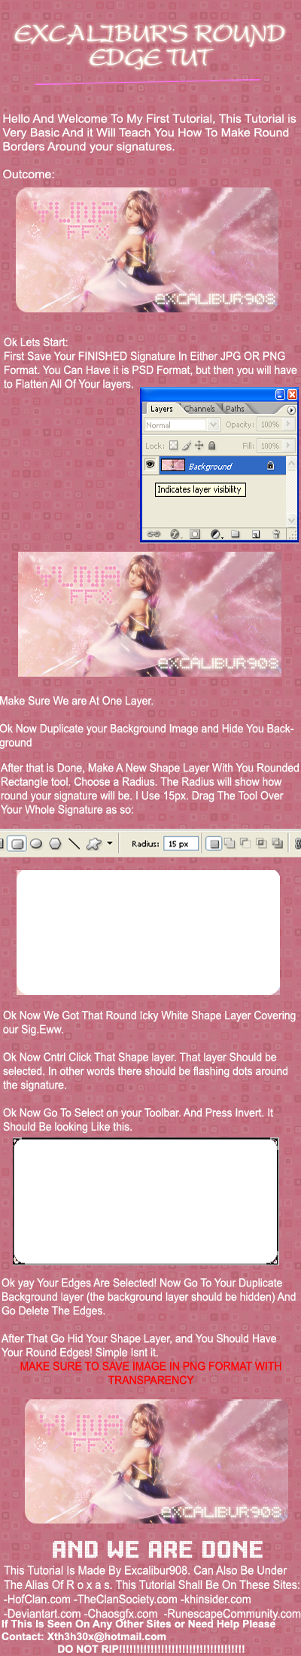Screen dimensions: 301x1656
Task: Switch to the Layers tab
Action: (x=161, y=409)
